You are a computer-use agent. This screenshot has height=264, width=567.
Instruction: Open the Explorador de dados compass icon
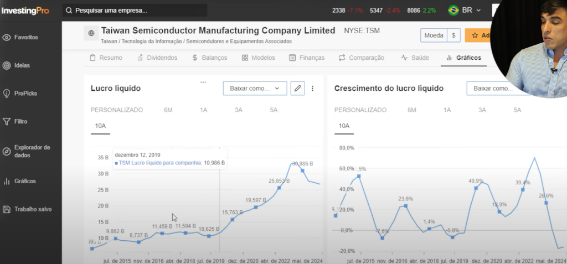[7, 152]
